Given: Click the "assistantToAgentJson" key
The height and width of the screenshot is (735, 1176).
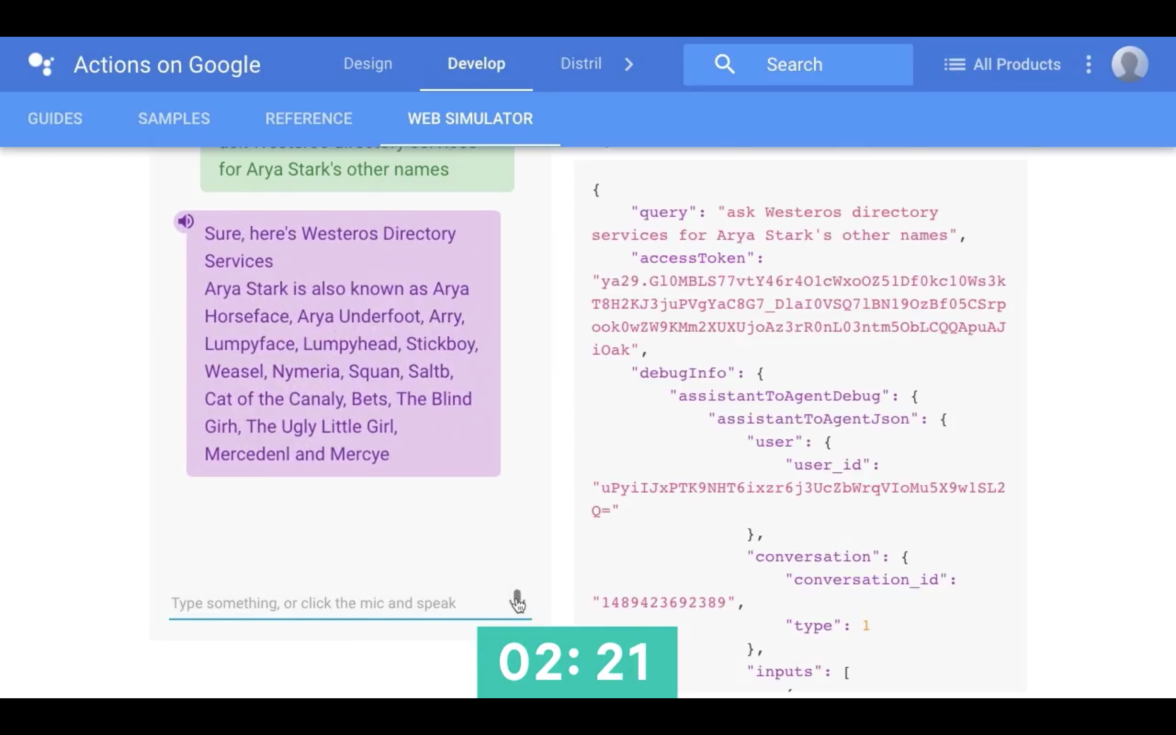Looking at the screenshot, I should (813, 419).
